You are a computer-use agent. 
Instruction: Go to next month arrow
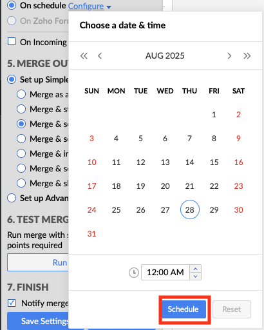tap(229, 56)
